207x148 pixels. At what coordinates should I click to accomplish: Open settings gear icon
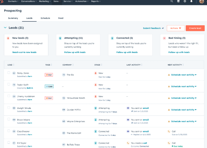coord(185,1)
